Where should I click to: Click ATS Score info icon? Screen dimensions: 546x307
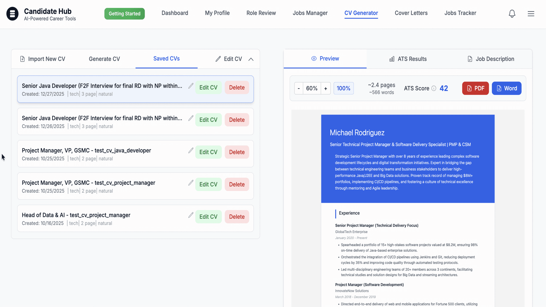(x=434, y=88)
